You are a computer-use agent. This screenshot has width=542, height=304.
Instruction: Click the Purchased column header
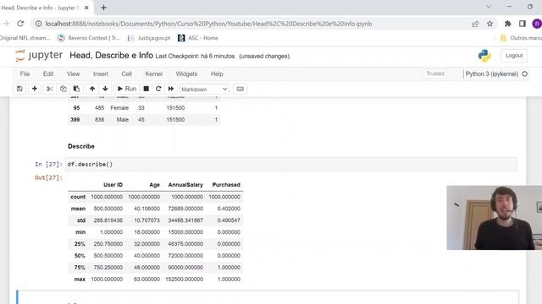pos(226,185)
